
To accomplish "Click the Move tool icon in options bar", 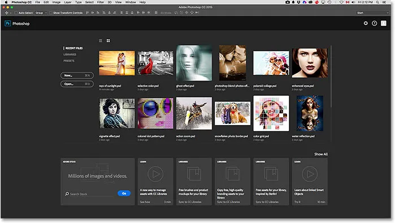I will (7, 13).
